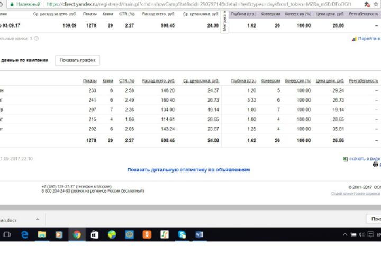This screenshot has height=254, width=381.
Task: Show hidden system tray icons
Action: tap(345, 234)
